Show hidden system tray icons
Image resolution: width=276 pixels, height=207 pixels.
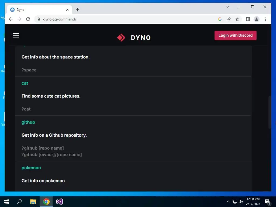coord(228,202)
